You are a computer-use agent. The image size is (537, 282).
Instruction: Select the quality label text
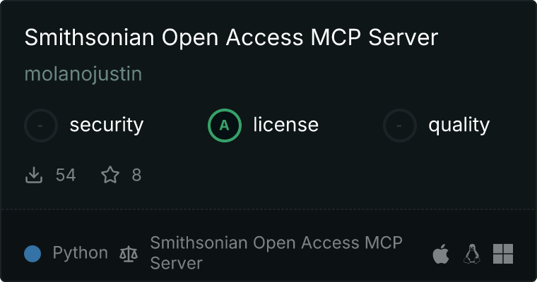tap(459, 125)
